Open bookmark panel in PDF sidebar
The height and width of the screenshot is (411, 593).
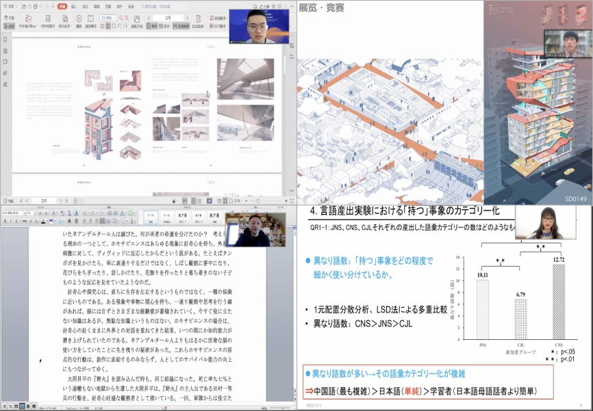point(5,40)
